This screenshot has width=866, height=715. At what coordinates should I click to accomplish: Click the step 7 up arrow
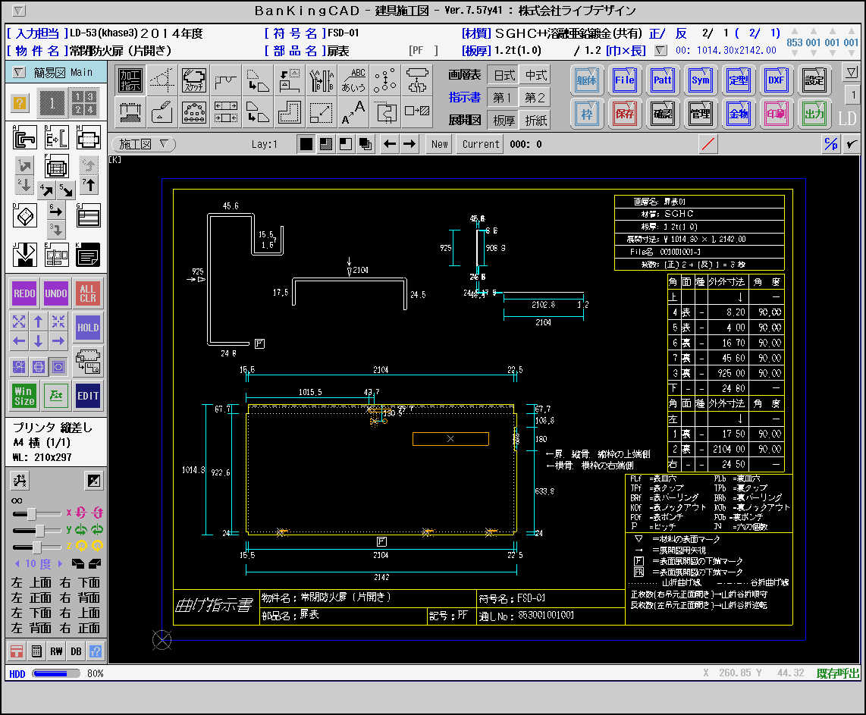[89, 185]
